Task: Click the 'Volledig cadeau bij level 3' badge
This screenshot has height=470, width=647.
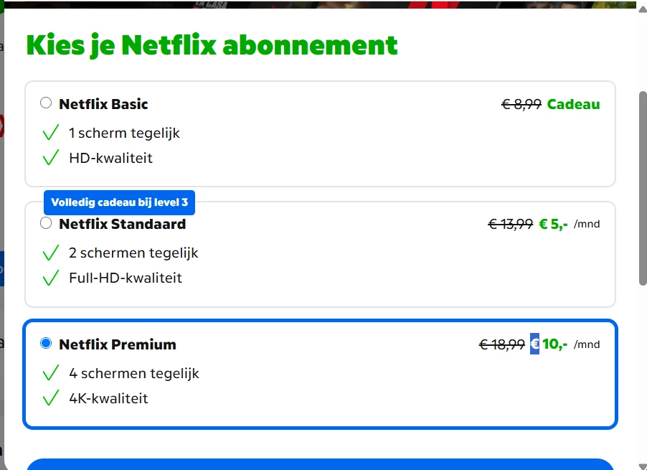Action: pyautogui.click(x=119, y=202)
